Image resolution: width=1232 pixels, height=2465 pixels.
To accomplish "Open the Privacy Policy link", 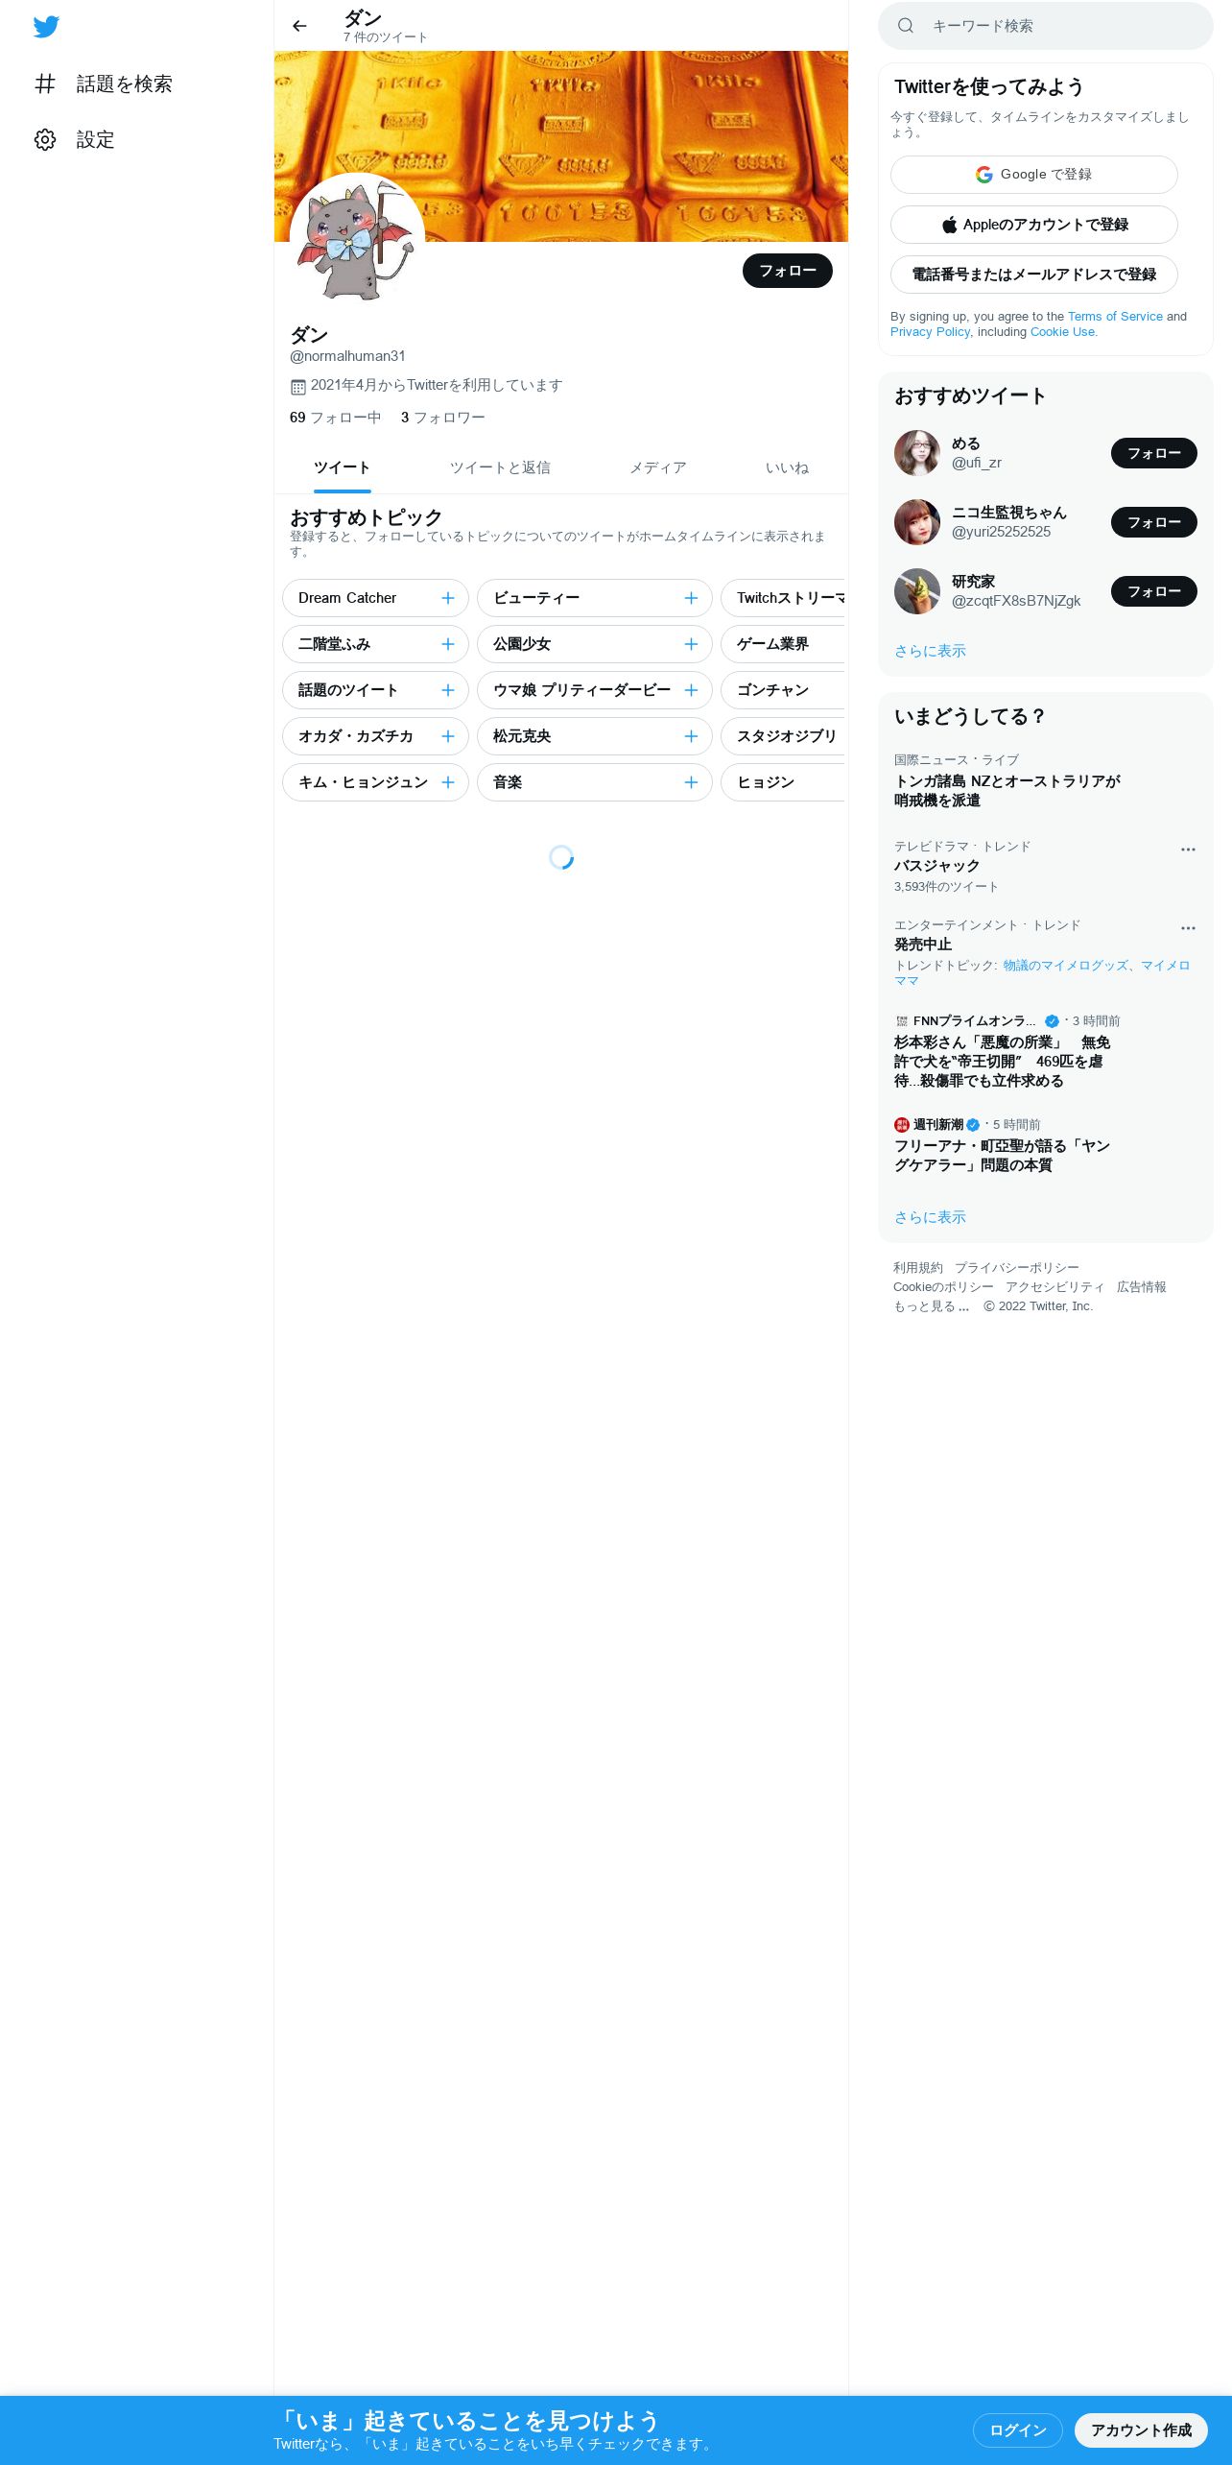I will point(930,331).
